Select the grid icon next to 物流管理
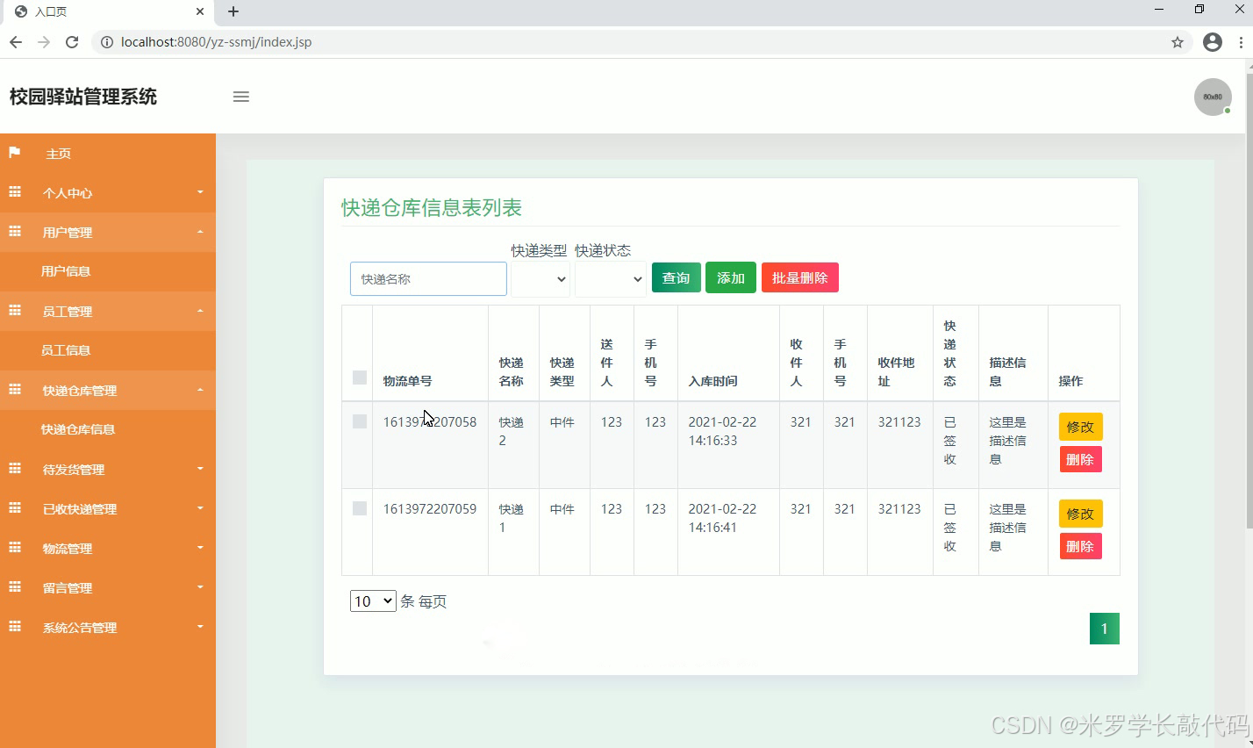The height and width of the screenshot is (748, 1253). (14, 548)
